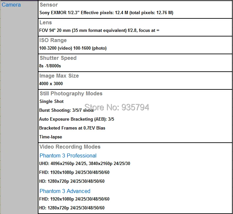
Task: Click the Video Recording Modes heading
Action: pos(70,147)
